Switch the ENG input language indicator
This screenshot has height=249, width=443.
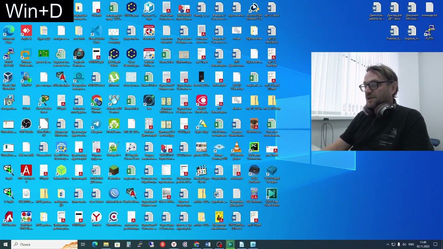[411, 245]
